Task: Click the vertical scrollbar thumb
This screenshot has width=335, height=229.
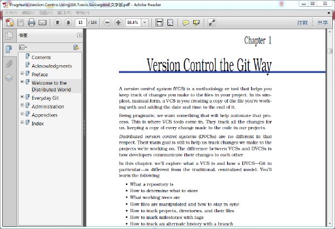Action: pyautogui.click(x=329, y=51)
